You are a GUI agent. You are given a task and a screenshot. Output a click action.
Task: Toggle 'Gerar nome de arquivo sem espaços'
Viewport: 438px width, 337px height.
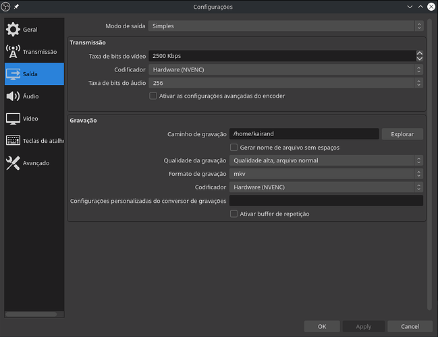[x=234, y=147]
